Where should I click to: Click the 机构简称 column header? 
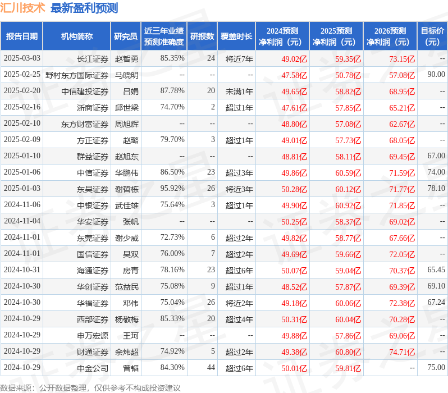click(76, 36)
